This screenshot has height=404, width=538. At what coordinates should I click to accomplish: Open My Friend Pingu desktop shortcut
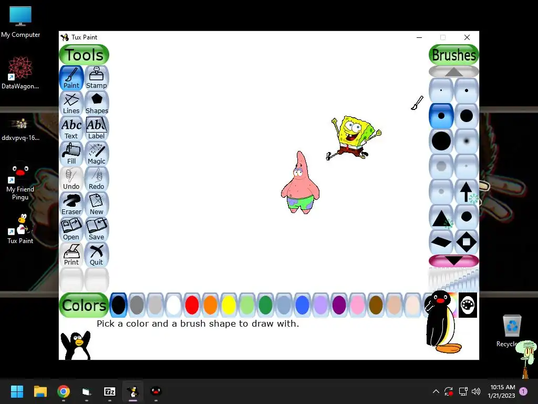pos(20,181)
